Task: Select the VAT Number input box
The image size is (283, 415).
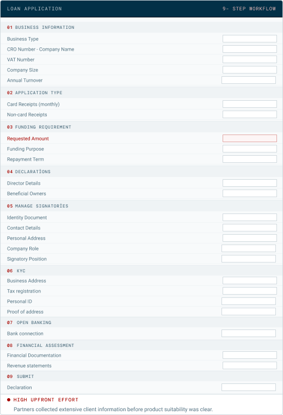Action: [250, 59]
